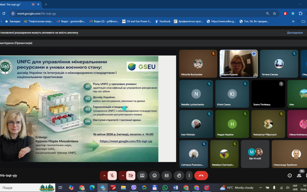Start presenting your screen

142,175
